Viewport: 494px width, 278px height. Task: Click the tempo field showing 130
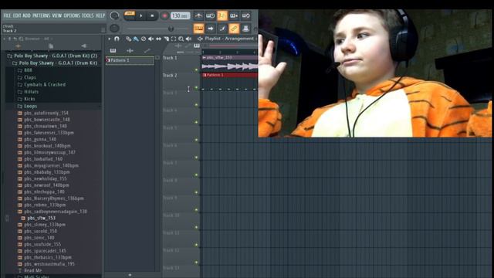click(x=181, y=15)
